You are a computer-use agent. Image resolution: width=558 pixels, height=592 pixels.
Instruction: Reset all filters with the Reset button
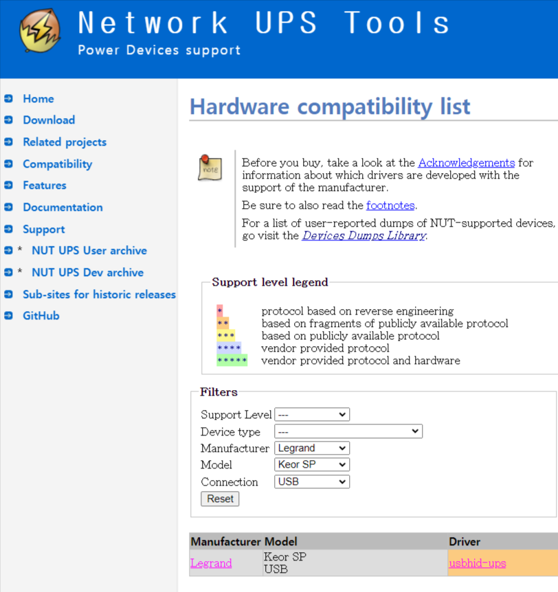(x=220, y=499)
